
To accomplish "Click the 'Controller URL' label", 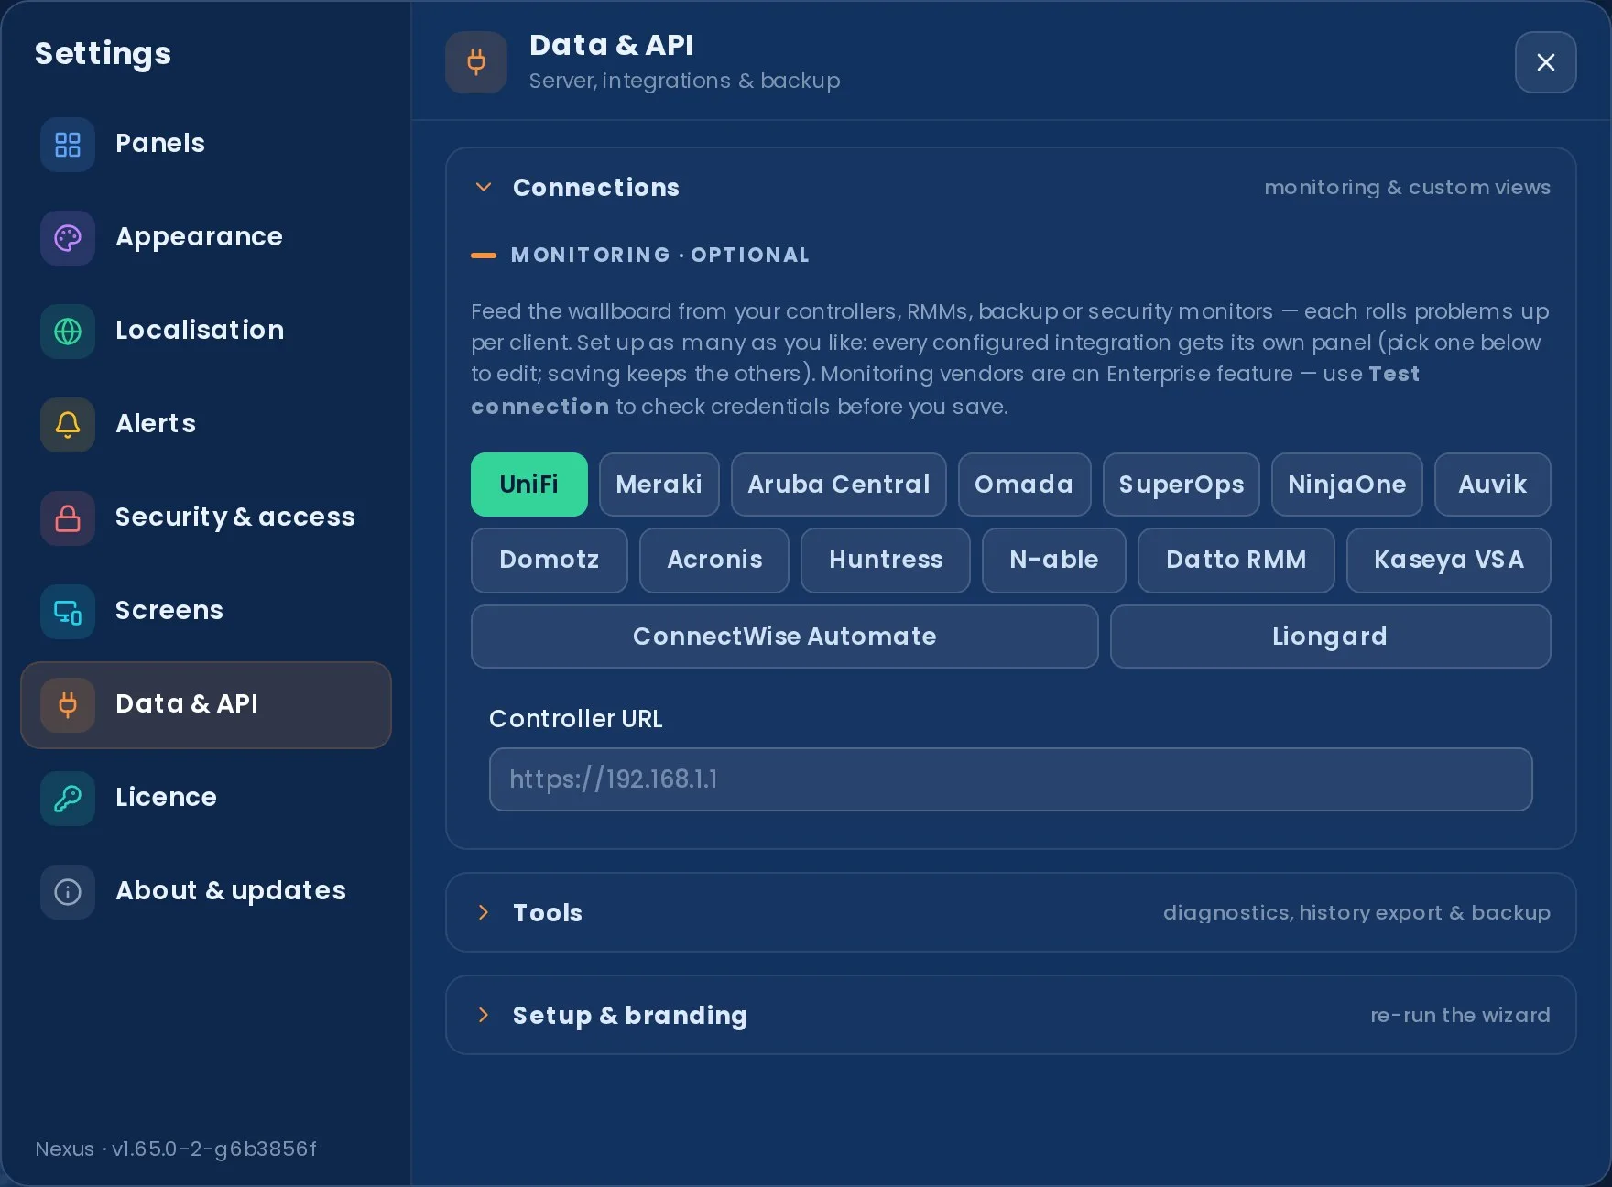I will point(576,719).
